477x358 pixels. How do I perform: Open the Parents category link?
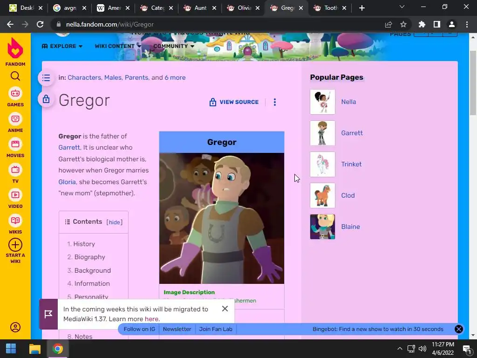point(136,78)
